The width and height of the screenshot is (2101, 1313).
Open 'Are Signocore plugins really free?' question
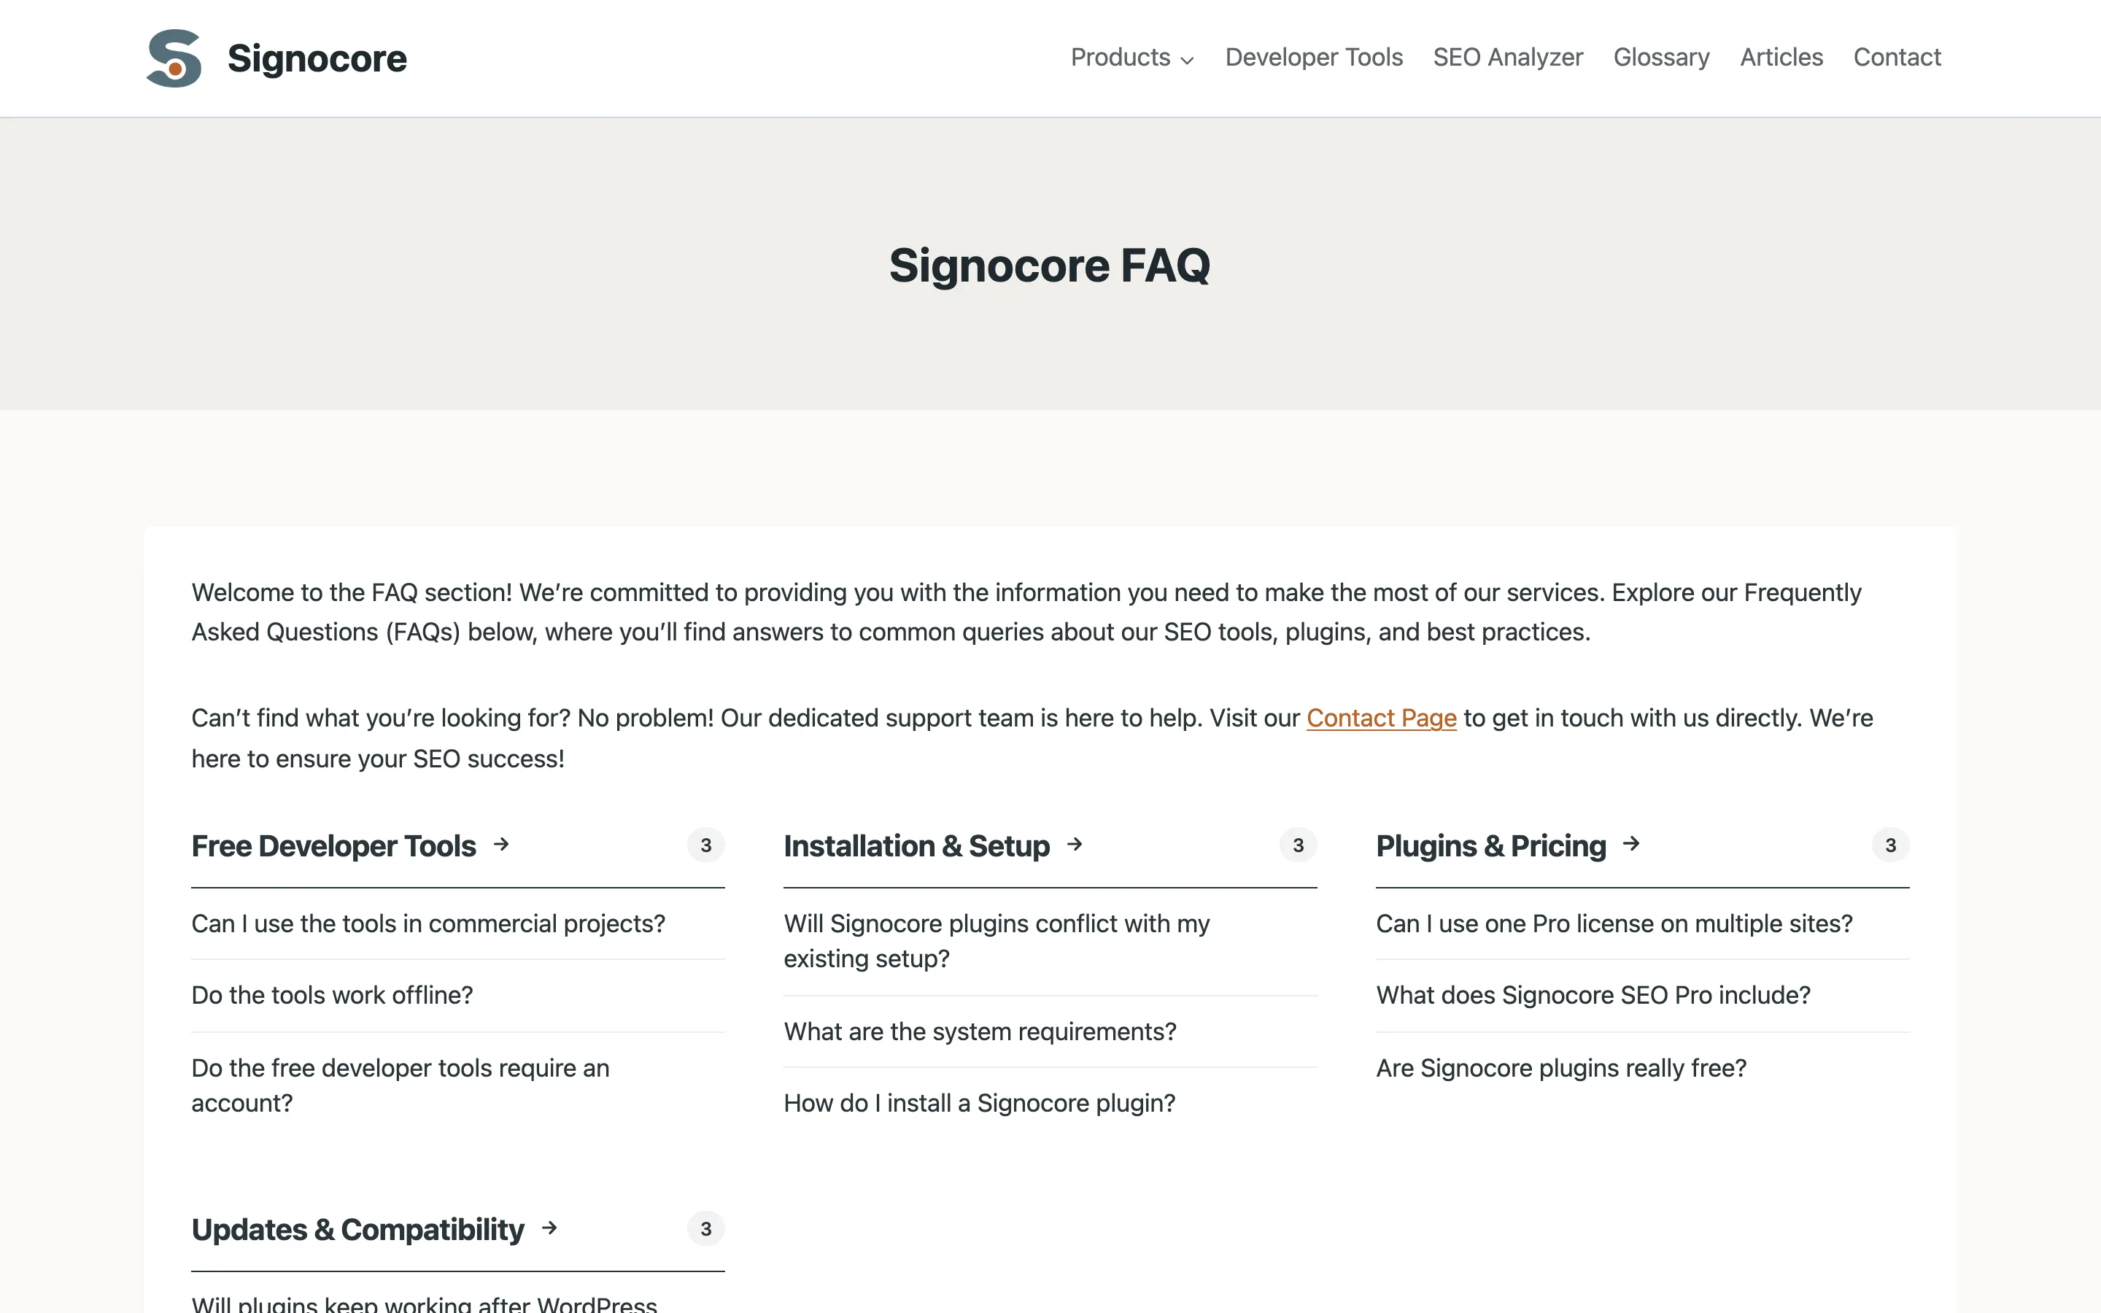tap(1561, 1068)
